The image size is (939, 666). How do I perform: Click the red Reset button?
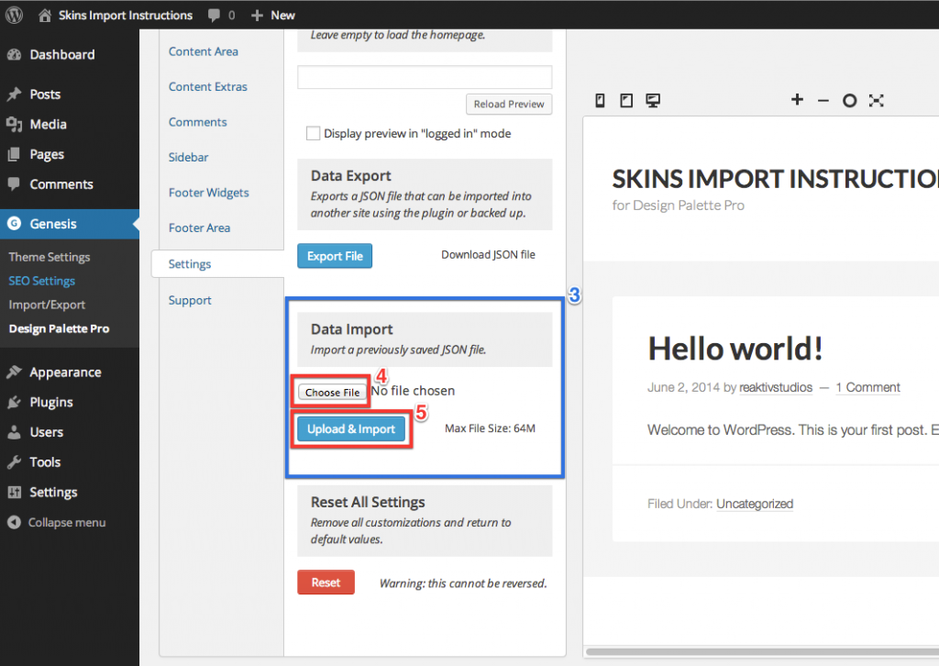point(326,583)
